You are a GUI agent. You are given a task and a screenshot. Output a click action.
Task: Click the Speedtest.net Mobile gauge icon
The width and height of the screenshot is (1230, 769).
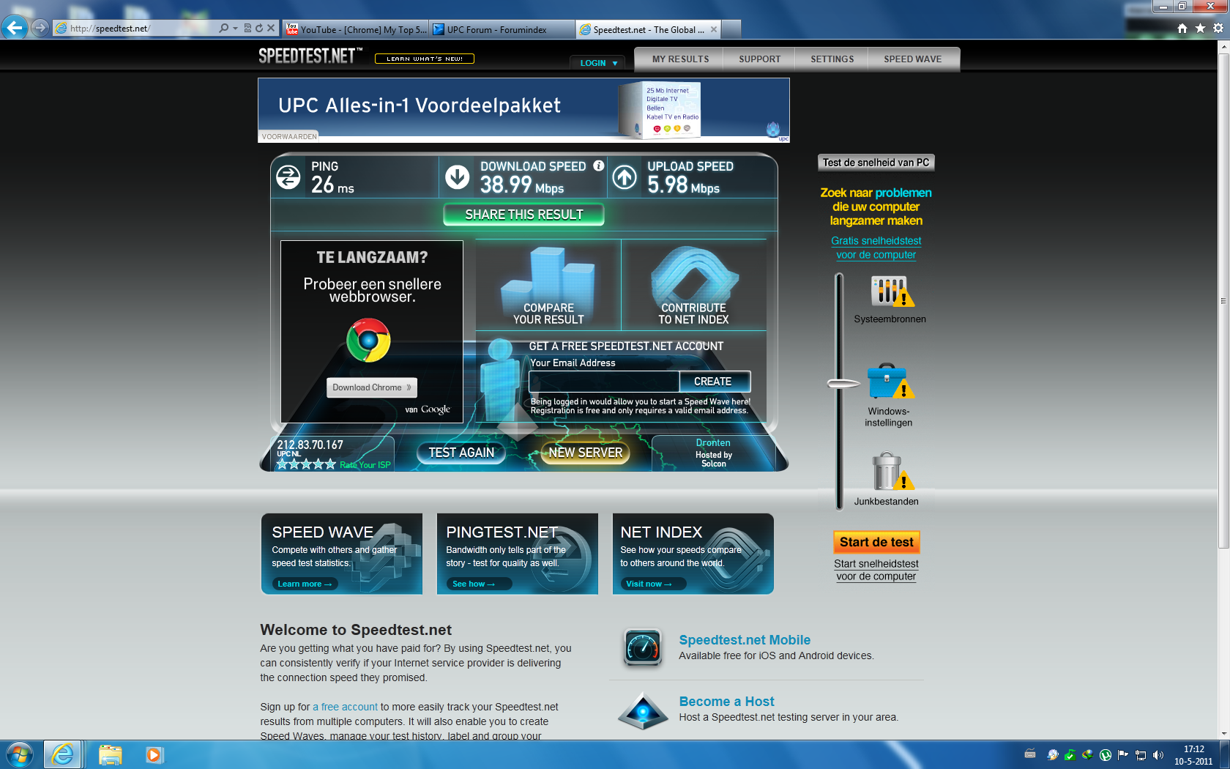643,647
